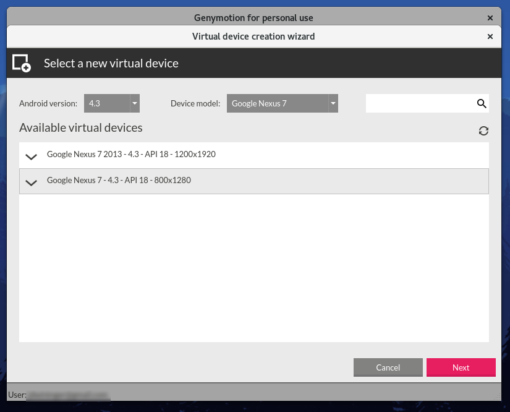510x412 pixels.
Task: Select Google Nexus 7 - 4.3 - API 18 - 800x1280
Action: (x=254, y=181)
